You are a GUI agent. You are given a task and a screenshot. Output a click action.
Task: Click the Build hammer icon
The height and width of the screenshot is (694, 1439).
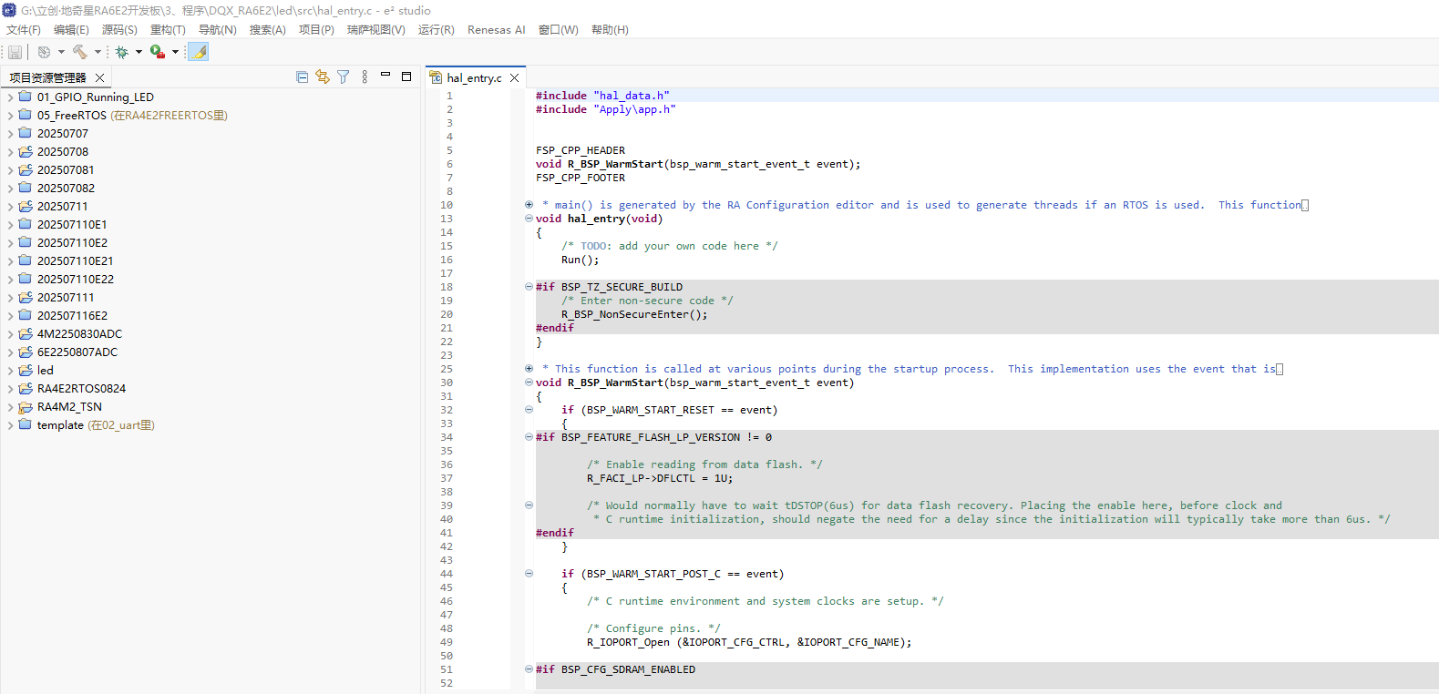click(x=80, y=52)
